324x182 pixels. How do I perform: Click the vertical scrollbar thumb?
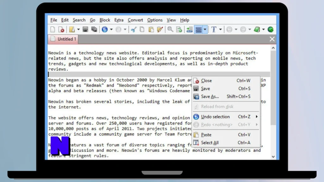[x=273, y=88]
